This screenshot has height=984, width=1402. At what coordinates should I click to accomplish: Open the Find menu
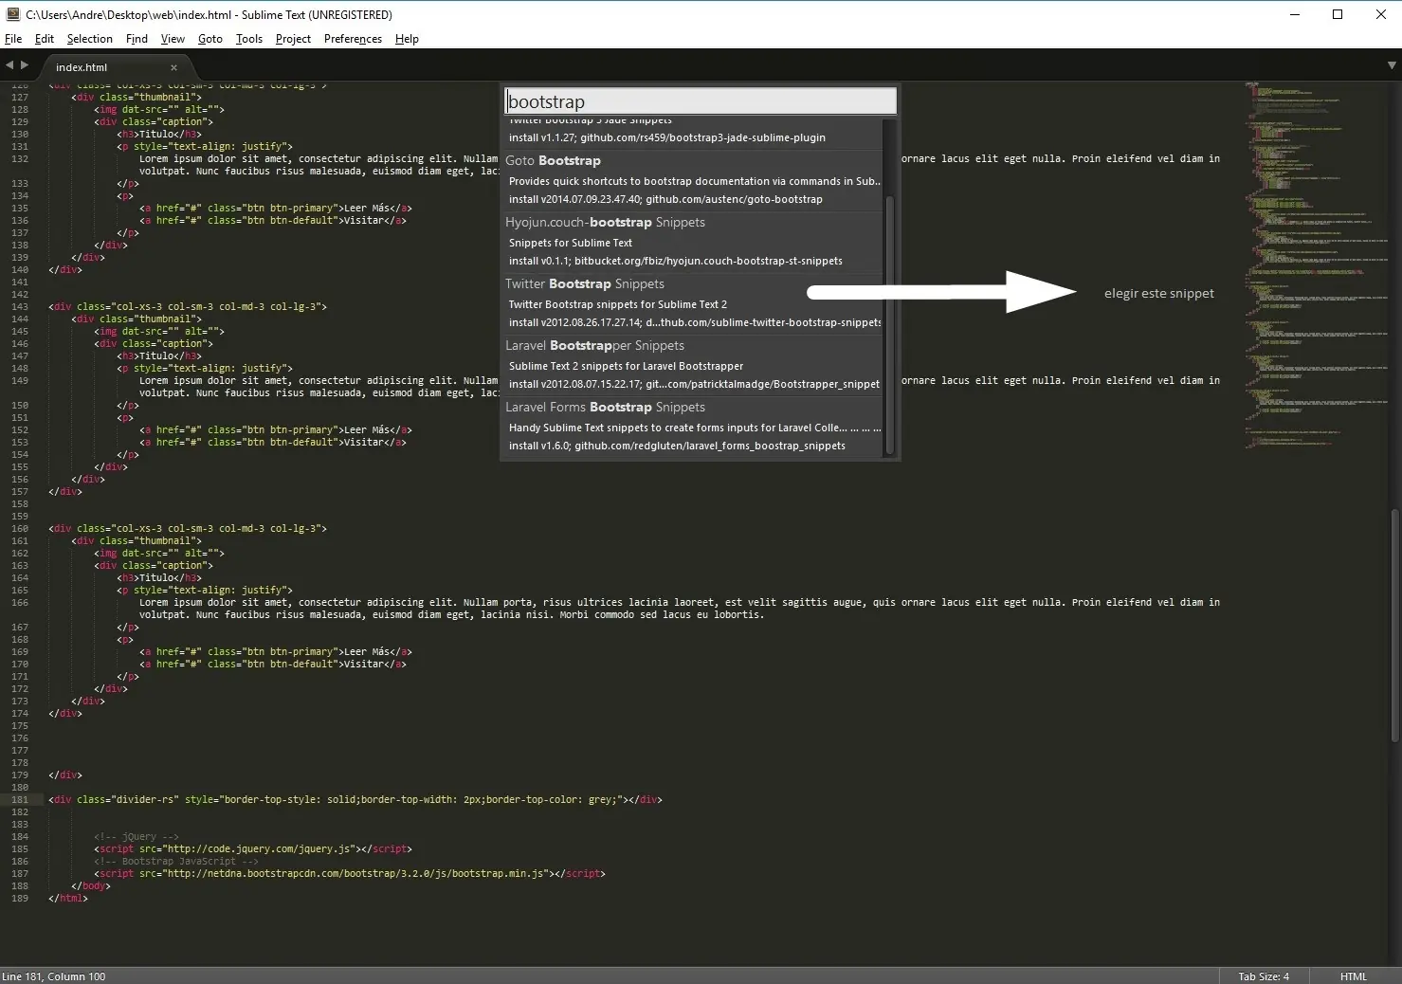coord(137,39)
